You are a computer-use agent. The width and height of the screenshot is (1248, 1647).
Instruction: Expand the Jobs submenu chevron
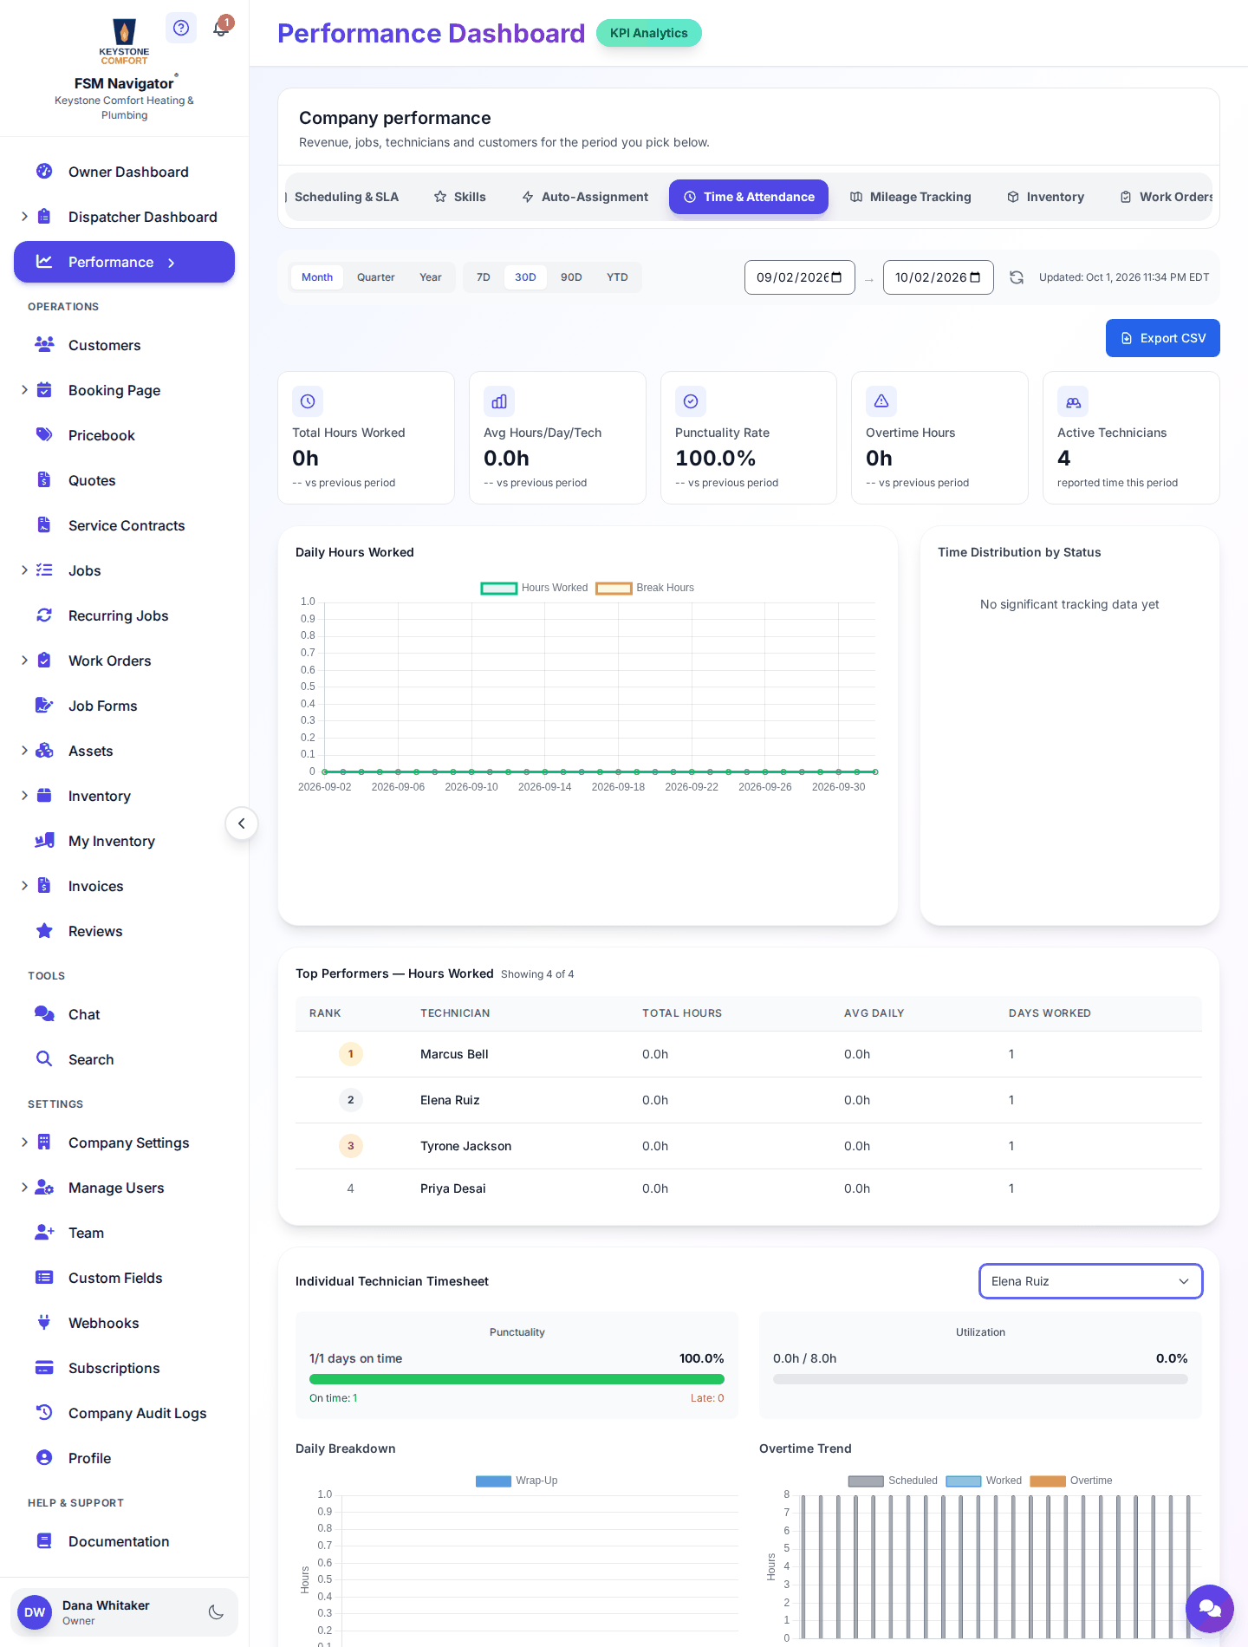pos(24,570)
